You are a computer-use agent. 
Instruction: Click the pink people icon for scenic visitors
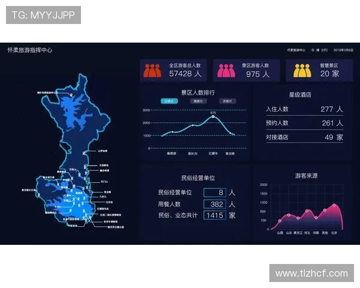click(226, 71)
